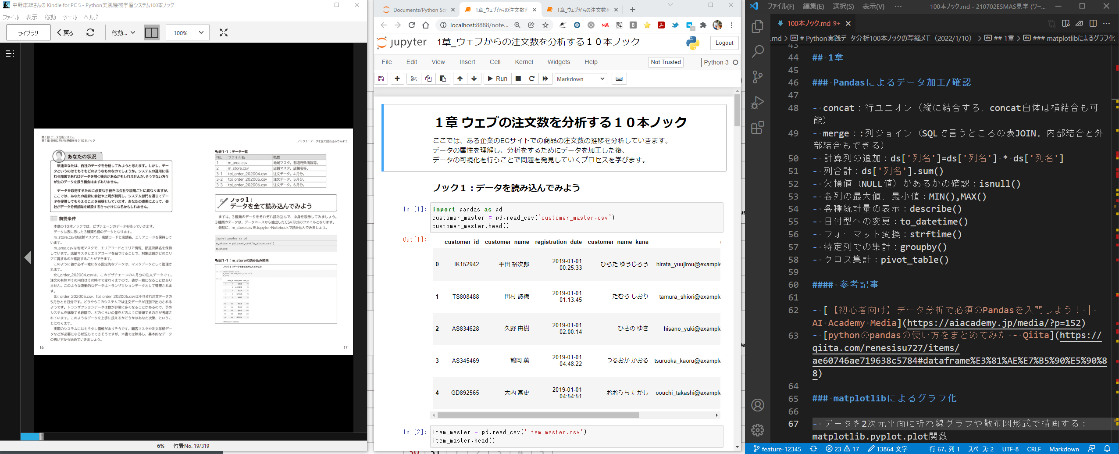The image size is (1119, 454).
Task: Open the Kindle zoom 100% dropdown
Action: coord(188,32)
